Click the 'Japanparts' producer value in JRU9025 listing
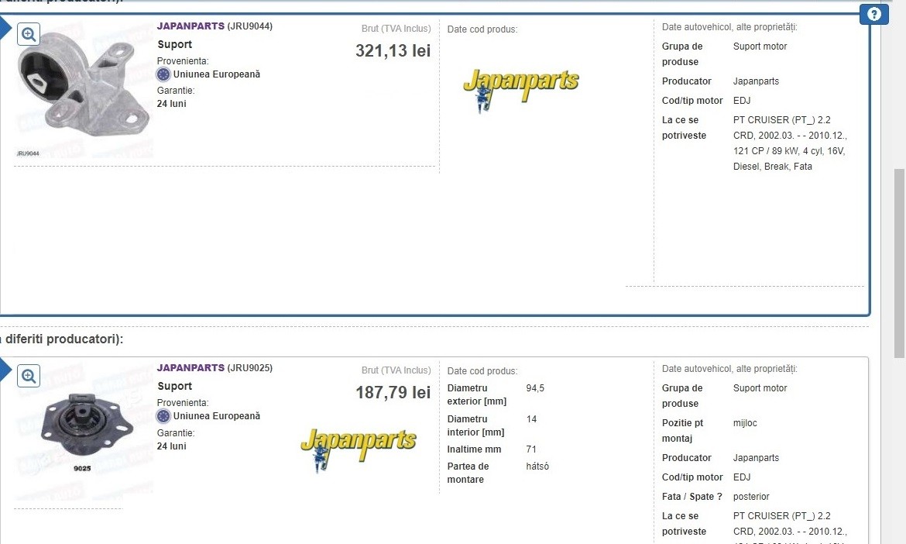This screenshot has width=906, height=544. point(756,458)
